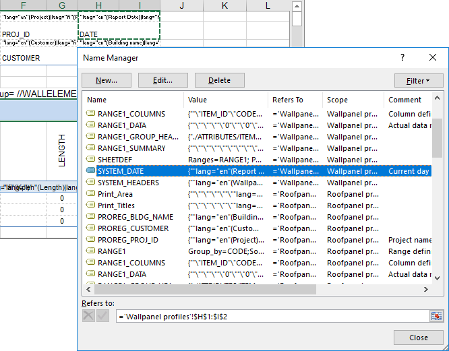Select column J header in the worksheet

[183, 6]
